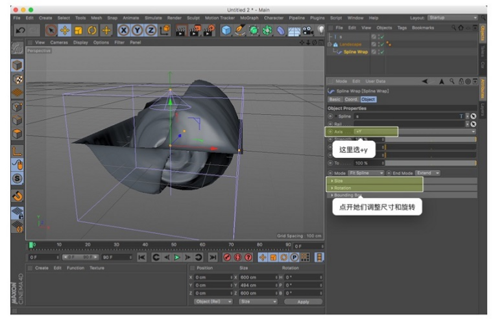Click the Apply button
Viewport: 493px width, 322px height.
[303, 301]
